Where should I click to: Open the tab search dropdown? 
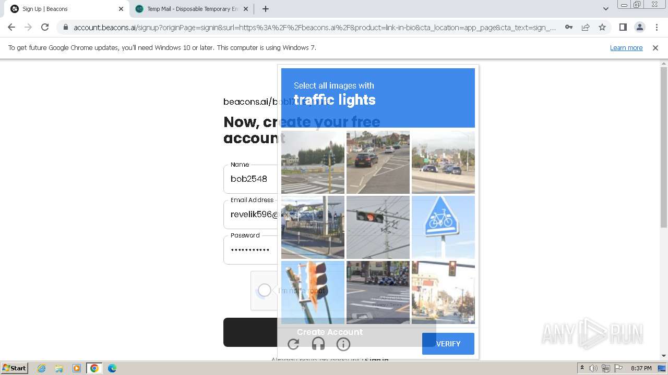[605, 9]
